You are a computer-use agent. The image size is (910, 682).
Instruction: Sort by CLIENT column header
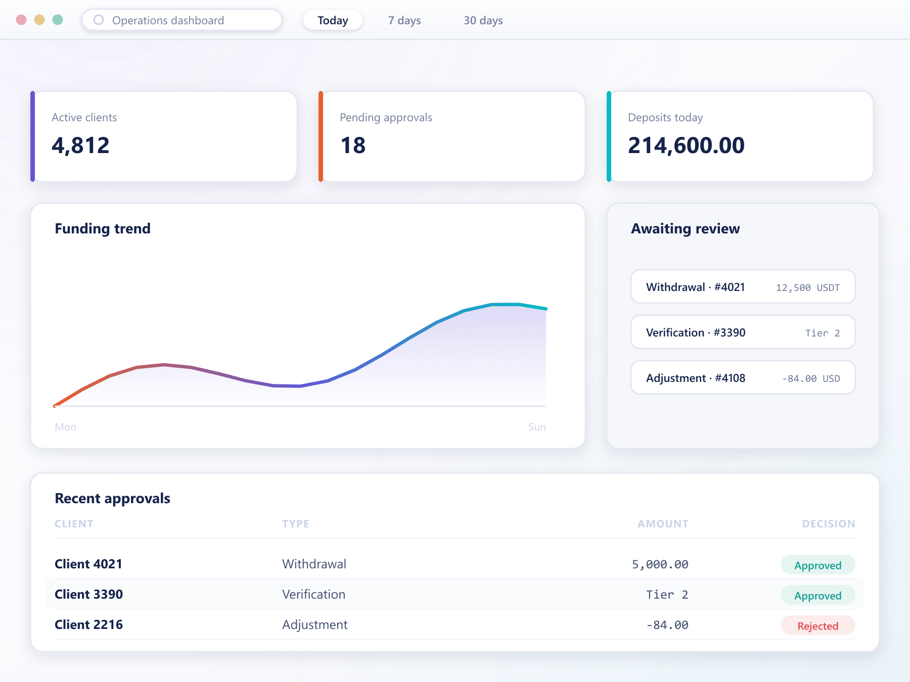[74, 524]
